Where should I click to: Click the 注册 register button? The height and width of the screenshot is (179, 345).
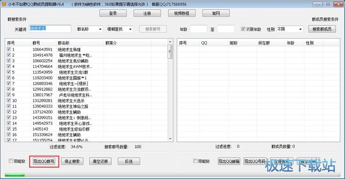(147, 13)
